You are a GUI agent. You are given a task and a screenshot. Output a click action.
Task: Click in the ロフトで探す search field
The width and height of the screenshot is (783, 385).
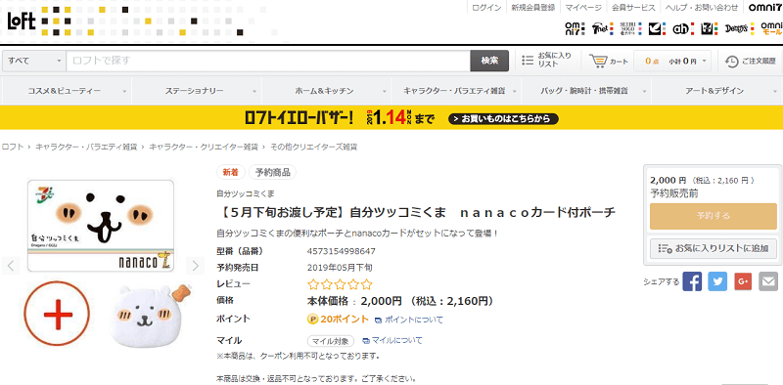(x=268, y=61)
